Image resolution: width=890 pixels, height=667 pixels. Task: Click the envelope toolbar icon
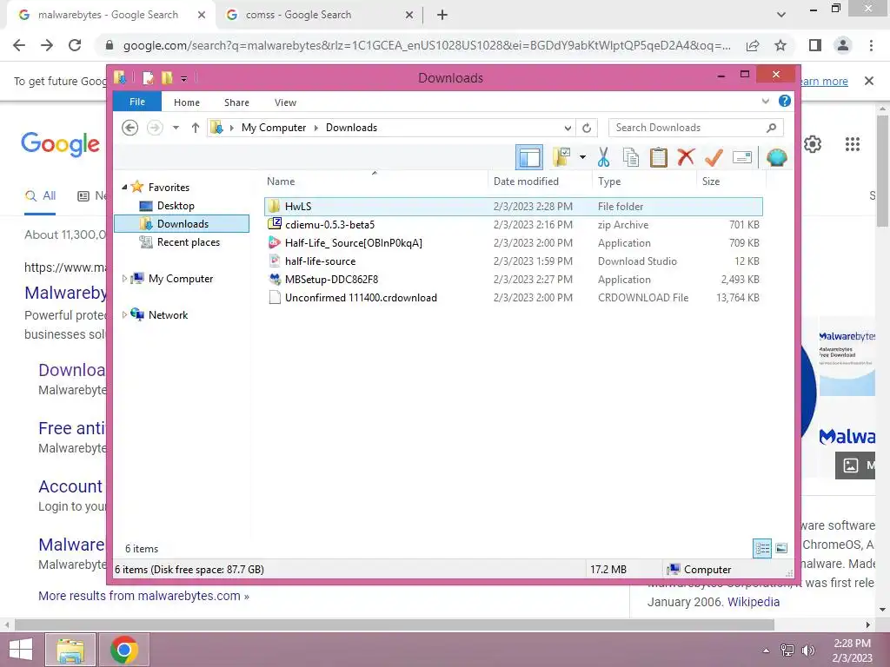click(742, 157)
